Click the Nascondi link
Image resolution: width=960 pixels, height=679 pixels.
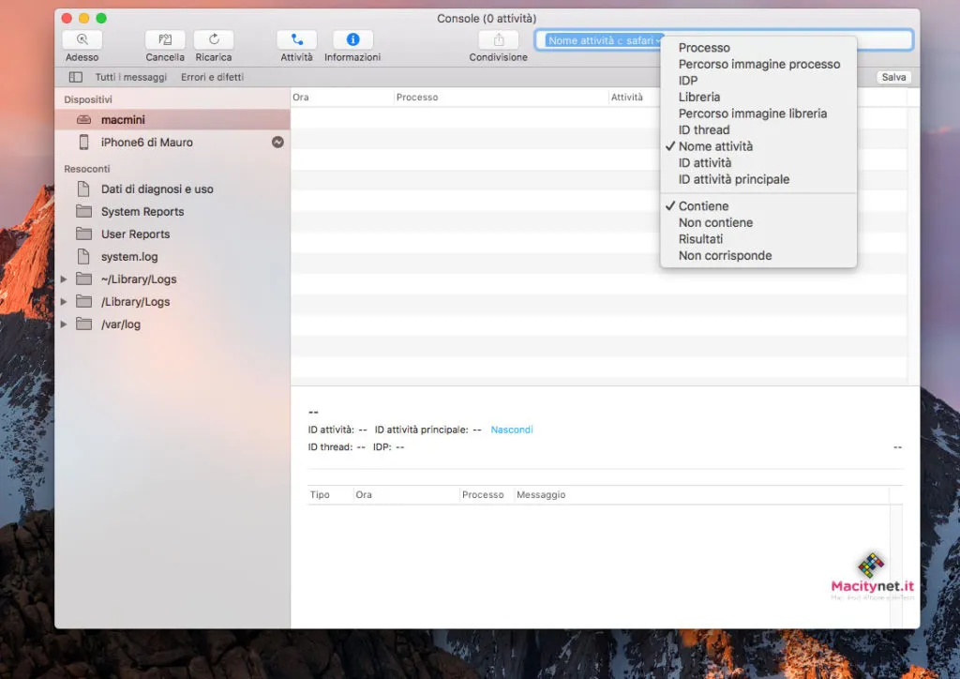[512, 430]
